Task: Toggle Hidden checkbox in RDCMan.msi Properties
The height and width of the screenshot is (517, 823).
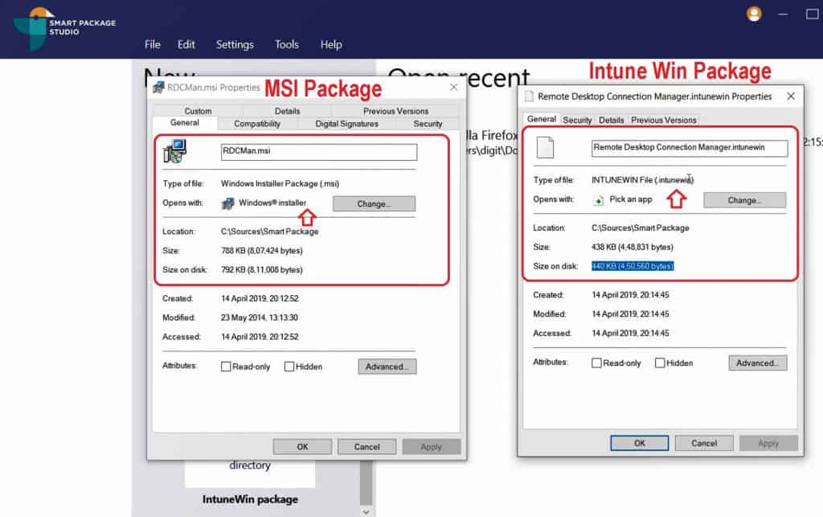Action: [x=289, y=367]
